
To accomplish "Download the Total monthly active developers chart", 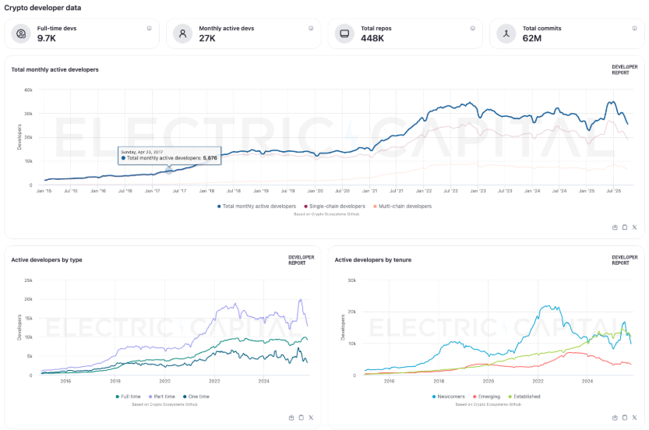I will (x=615, y=227).
